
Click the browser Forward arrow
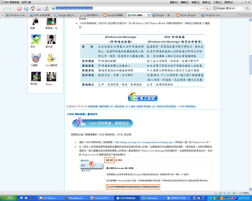tap(9, 8)
